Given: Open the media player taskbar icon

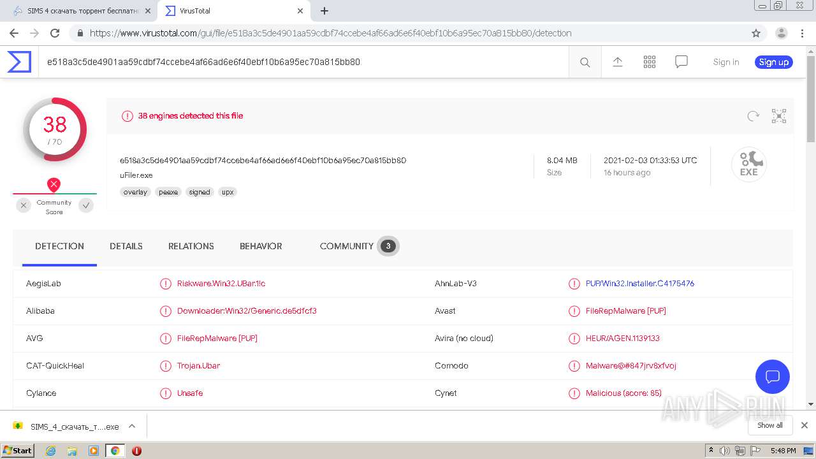Looking at the screenshot, I should tap(94, 451).
